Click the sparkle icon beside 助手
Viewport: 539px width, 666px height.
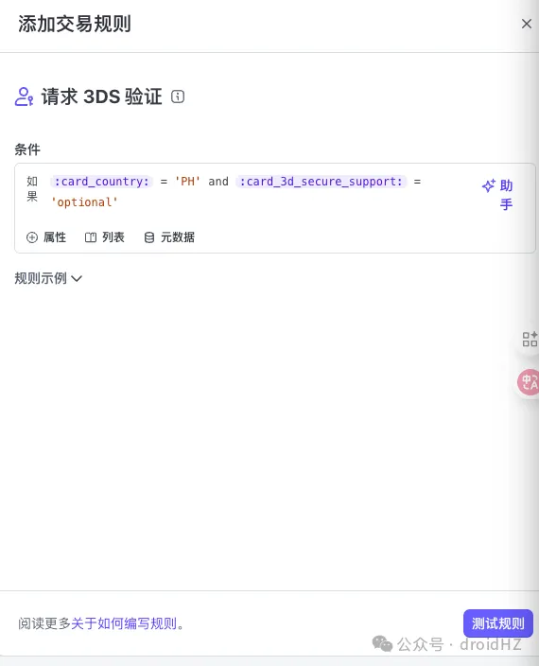pyautogui.click(x=489, y=185)
